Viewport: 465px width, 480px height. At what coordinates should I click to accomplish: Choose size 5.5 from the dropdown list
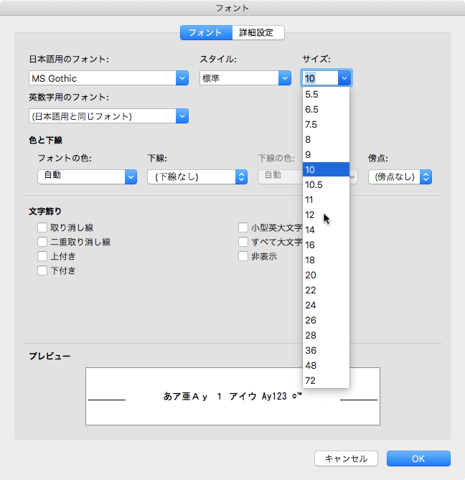(311, 94)
